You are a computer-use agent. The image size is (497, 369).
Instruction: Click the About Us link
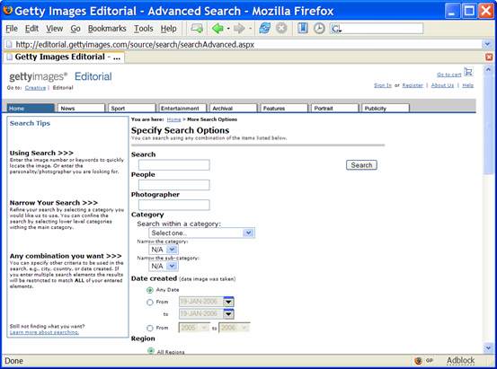pyautogui.click(x=442, y=85)
